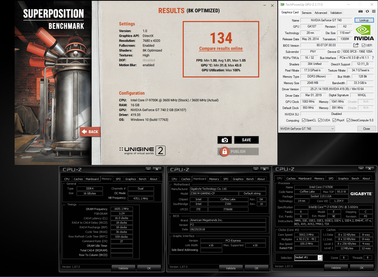
Task: Switch to GPU-Z Advanced tab
Action: pos(321,13)
